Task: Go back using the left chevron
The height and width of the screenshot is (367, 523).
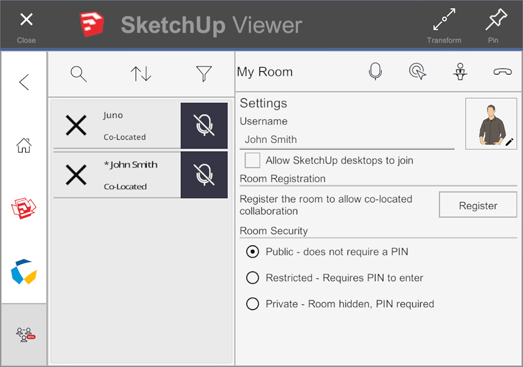Action: coord(24,82)
